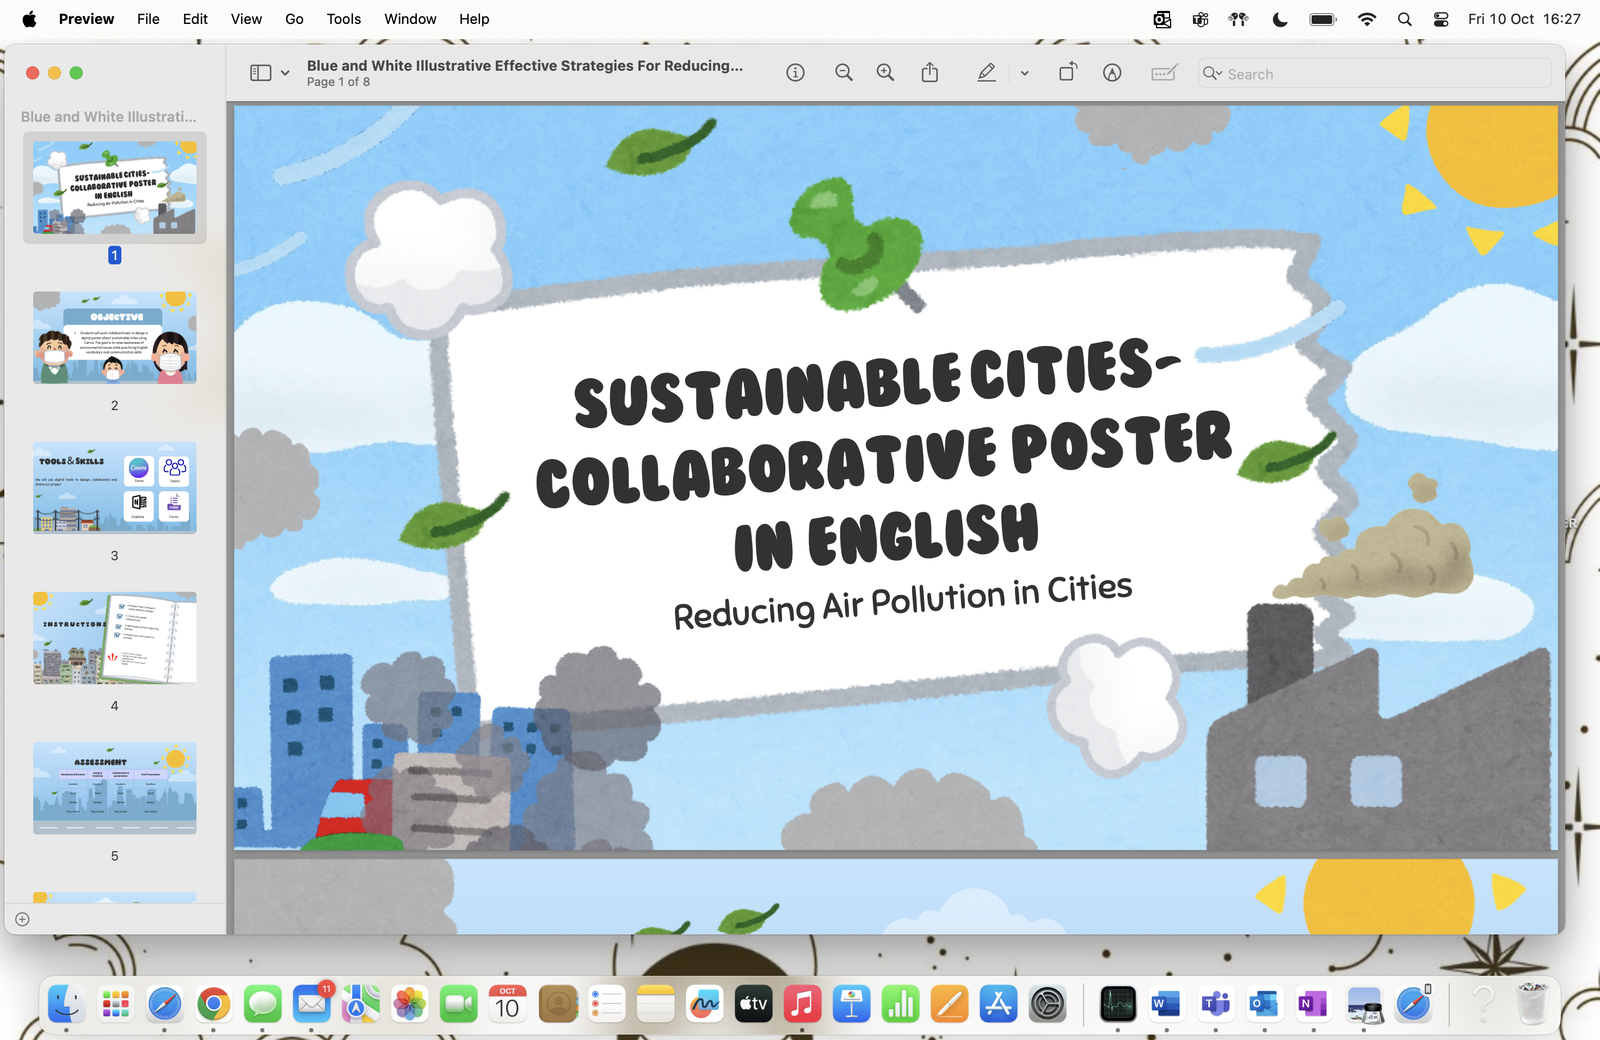This screenshot has width=1600, height=1040.
Task: Toggle the sidebar view button
Action: click(260, 72)
